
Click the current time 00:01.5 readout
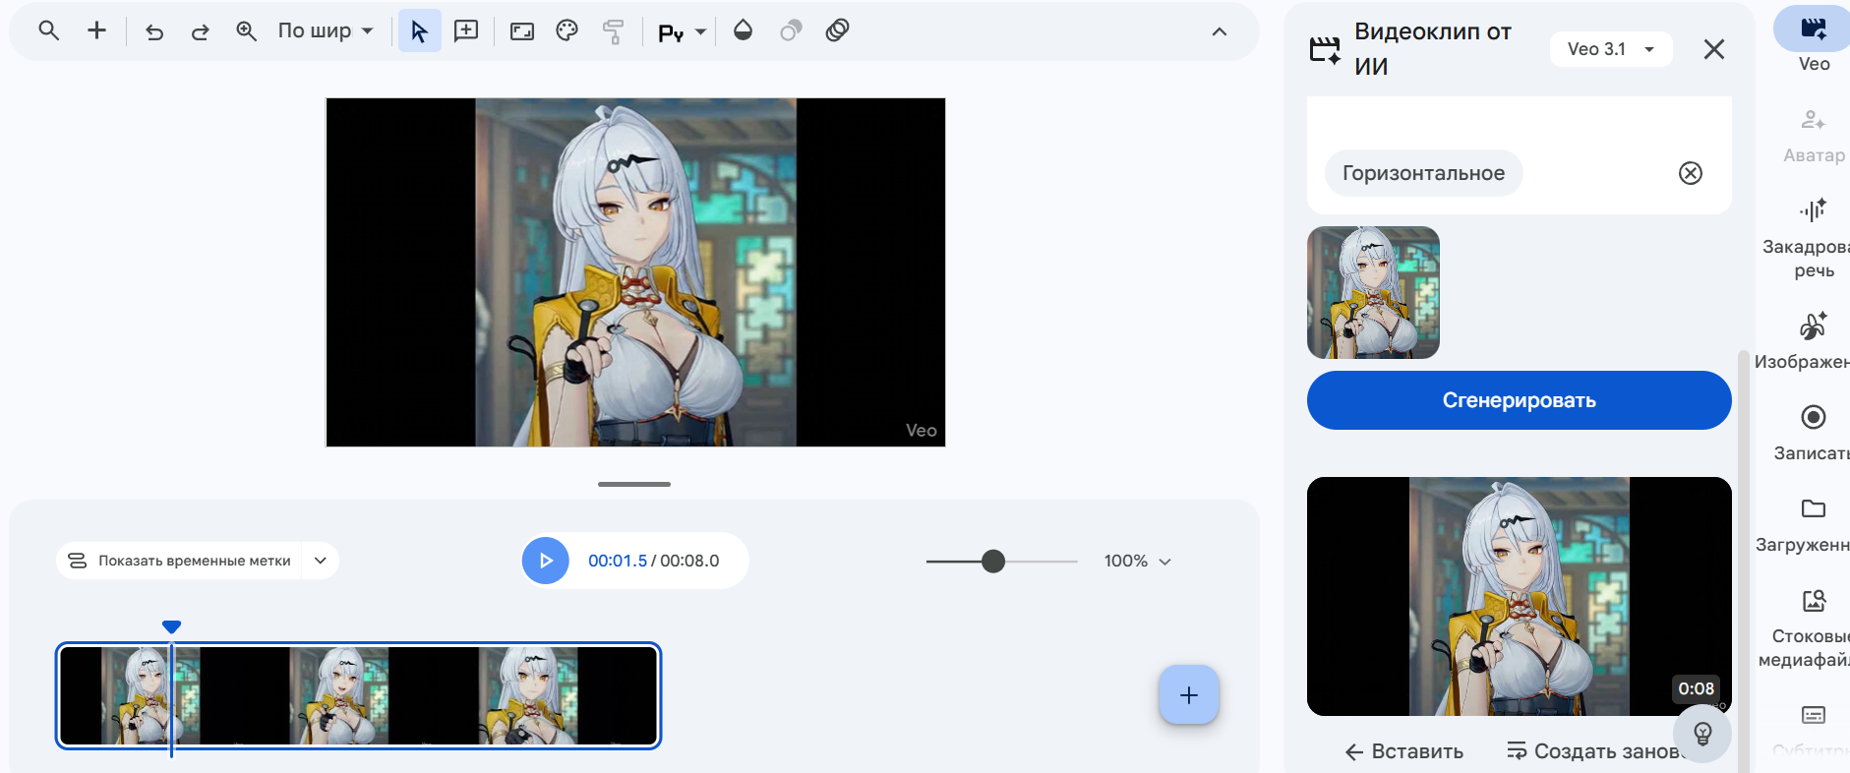pos(618,561)
